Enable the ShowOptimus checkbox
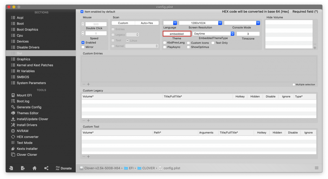Viewport: 328px width, 179px height. pos(189,47)
